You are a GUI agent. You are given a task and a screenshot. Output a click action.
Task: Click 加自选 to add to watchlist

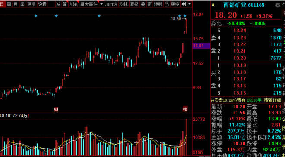111,4
